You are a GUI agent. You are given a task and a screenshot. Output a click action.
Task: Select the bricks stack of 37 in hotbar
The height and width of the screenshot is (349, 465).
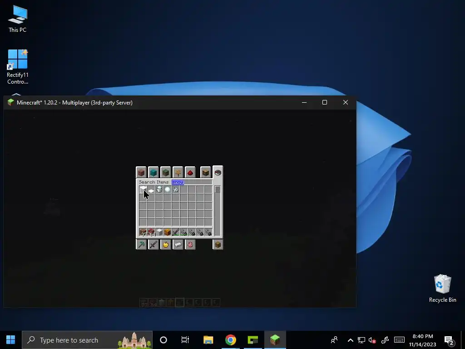pyautogui.click(x=143, y=232)
